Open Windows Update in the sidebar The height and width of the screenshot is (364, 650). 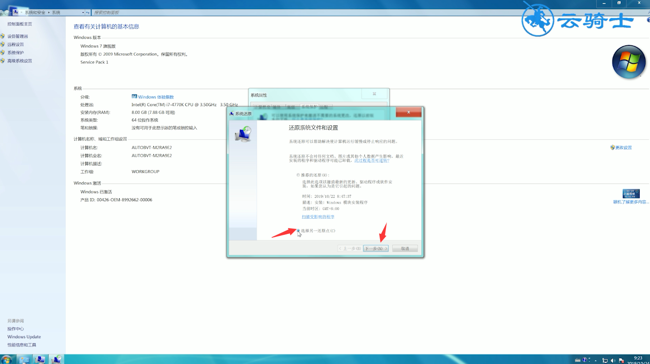24,337
